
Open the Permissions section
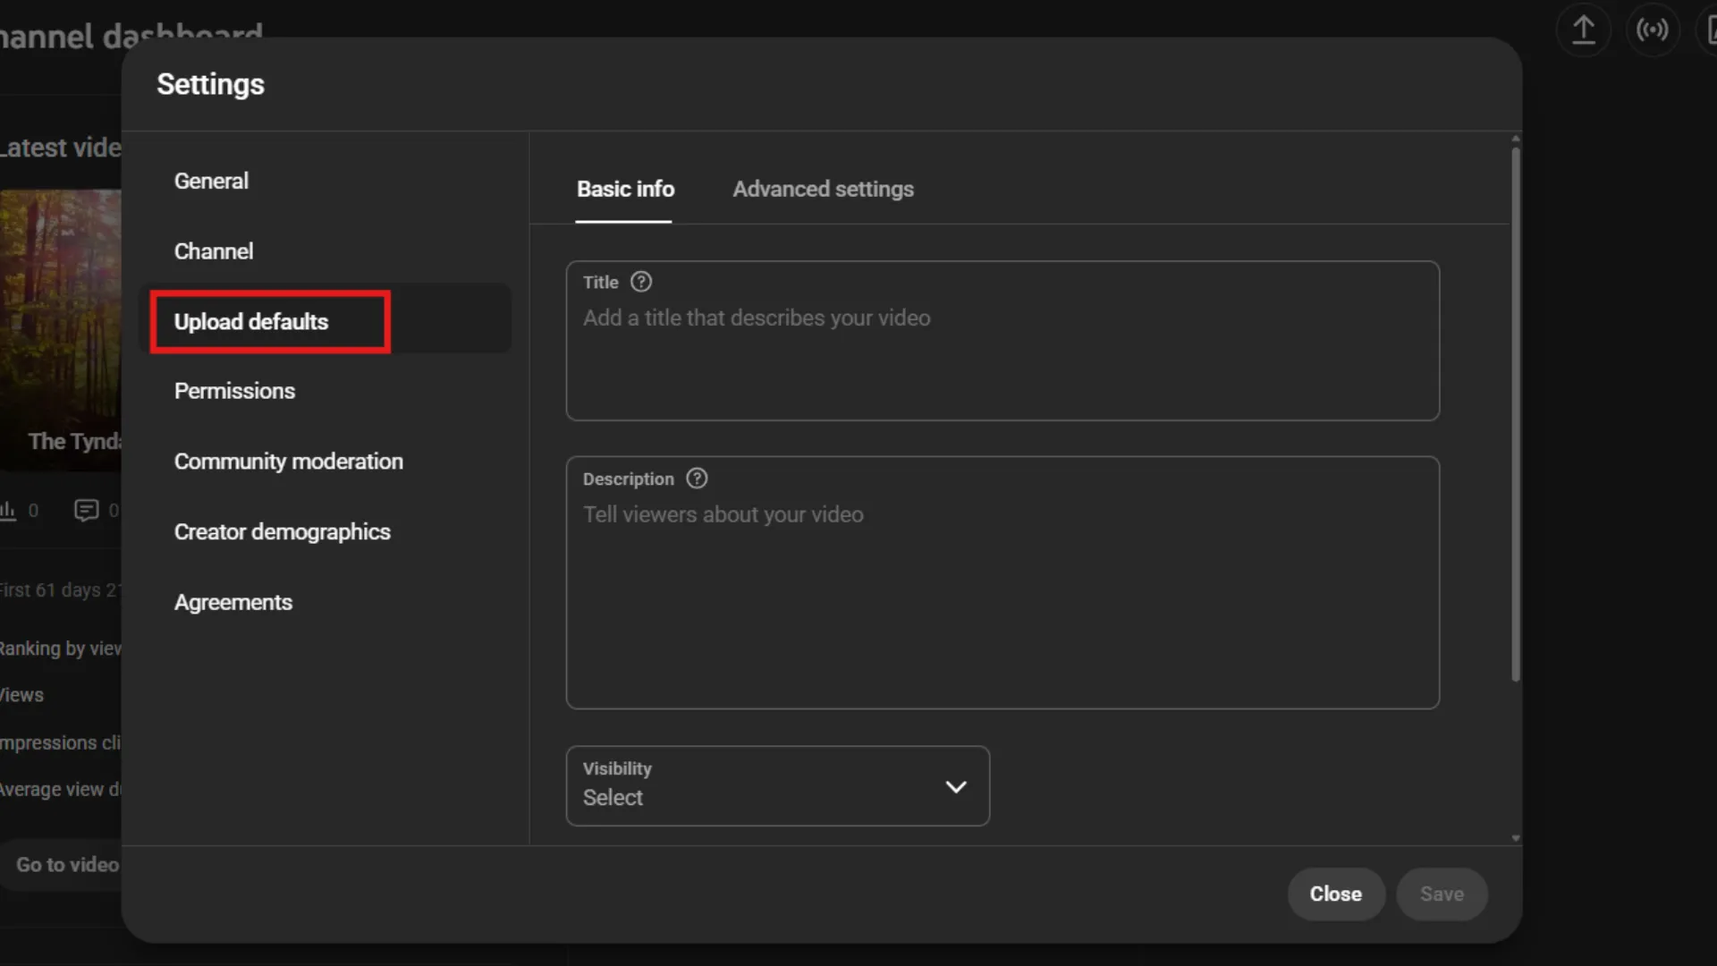pos(234,391)
